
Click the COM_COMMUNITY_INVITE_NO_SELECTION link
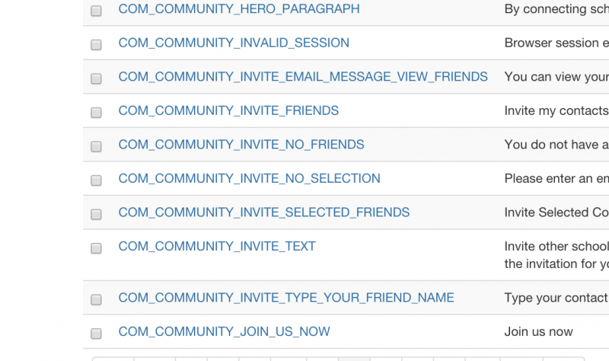[250, 178]
